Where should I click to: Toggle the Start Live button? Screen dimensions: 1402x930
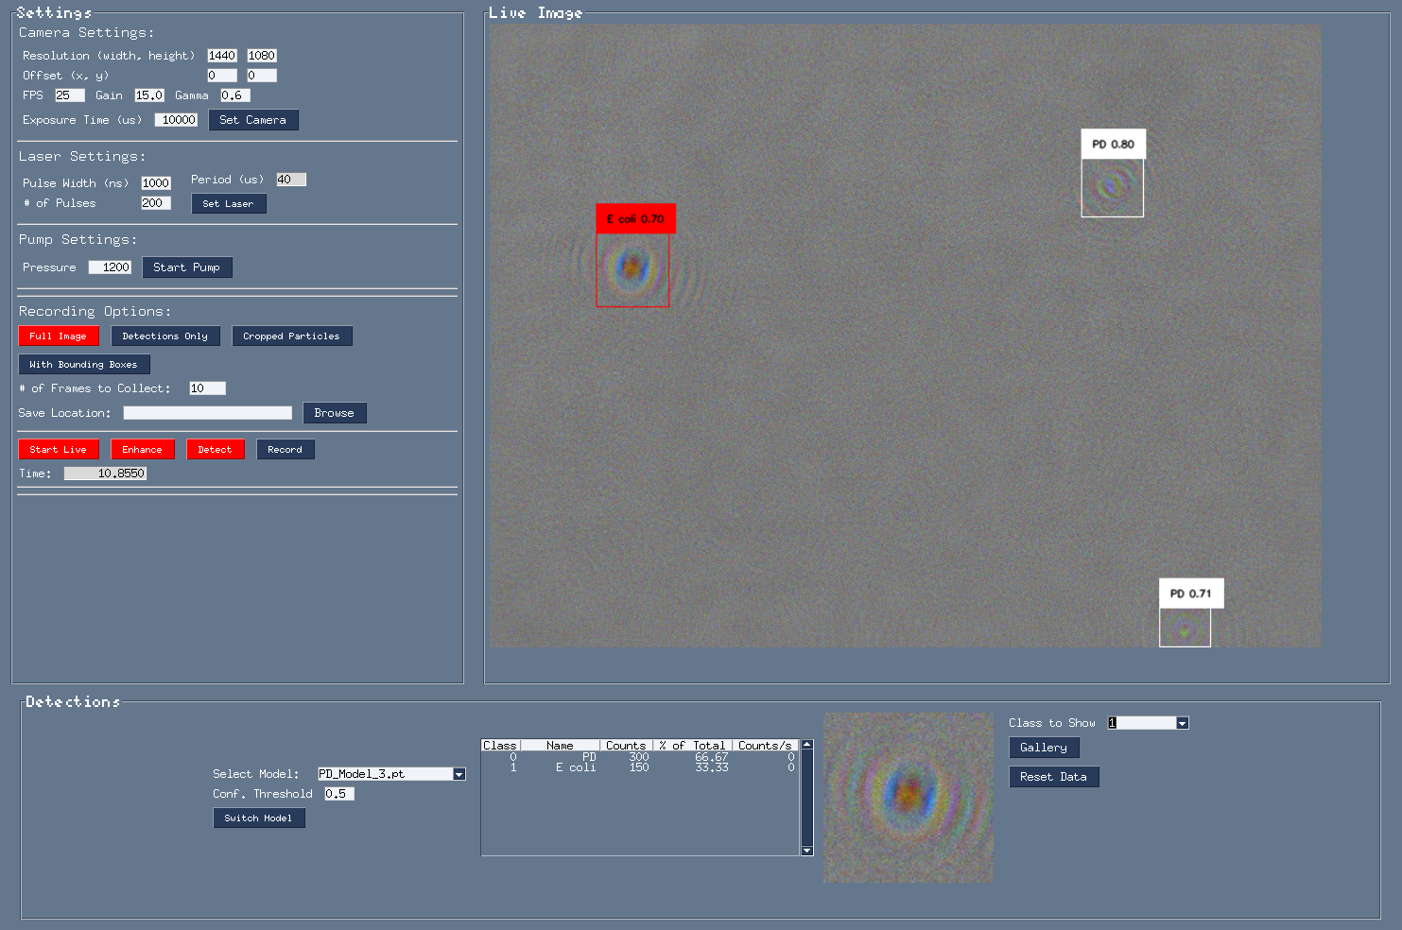[x=58, y=450]
